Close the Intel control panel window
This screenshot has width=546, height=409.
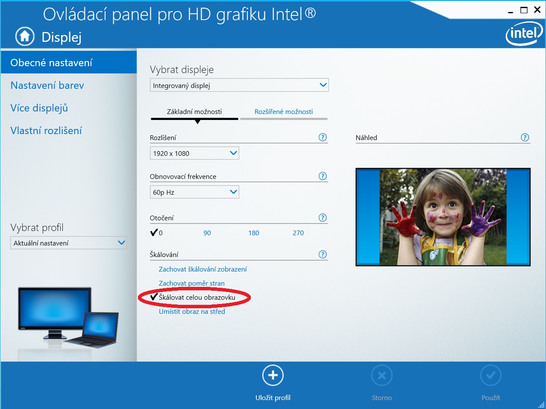point(537,10)
